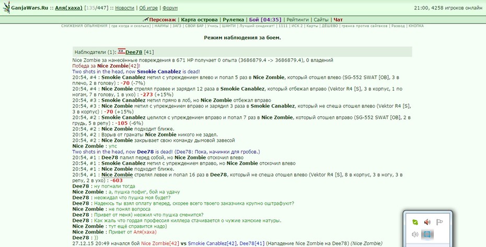Click the гренка против сайгаков ad link
This screenshot has width=486, height=247.
click(365, 26)
